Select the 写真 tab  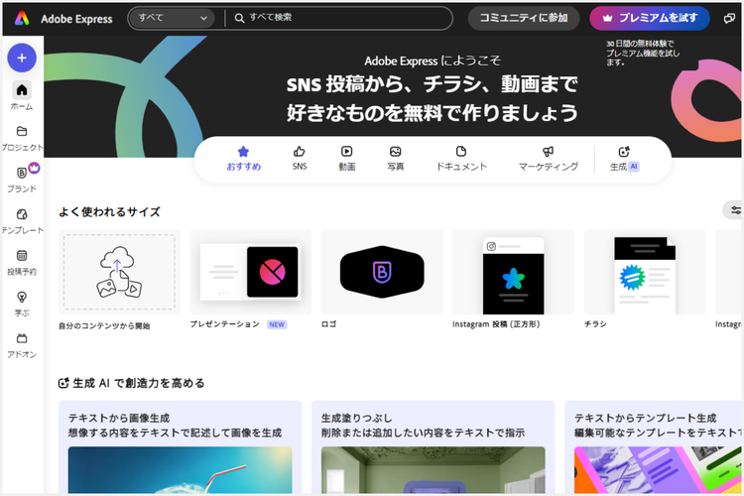395,159
